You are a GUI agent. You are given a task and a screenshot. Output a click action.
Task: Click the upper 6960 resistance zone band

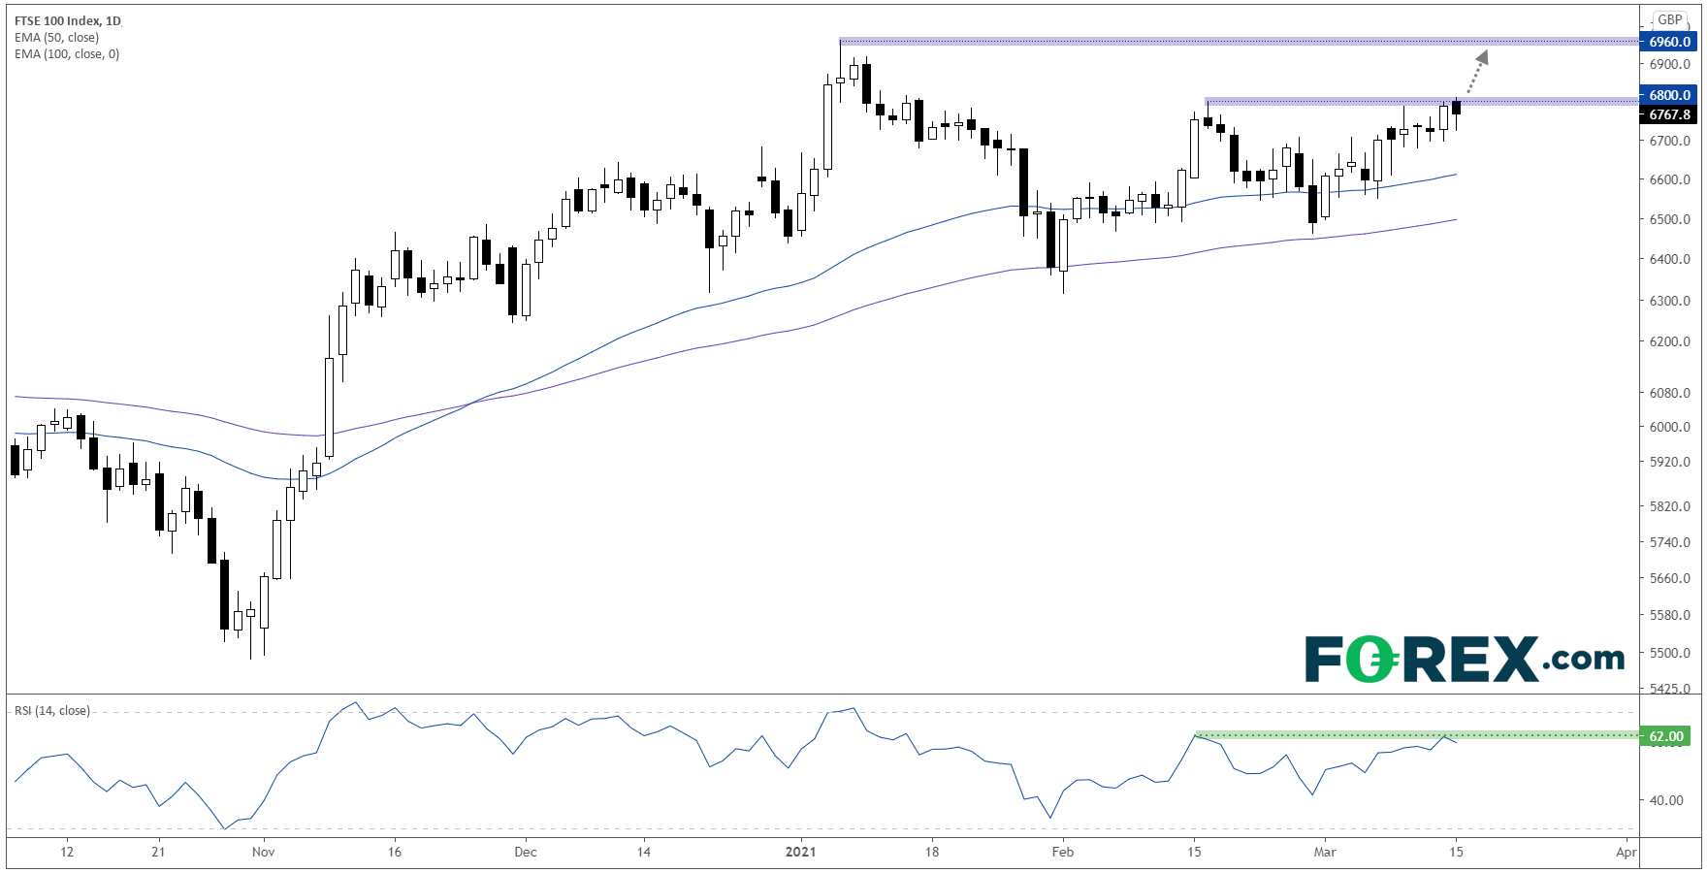click(1232, 42)
